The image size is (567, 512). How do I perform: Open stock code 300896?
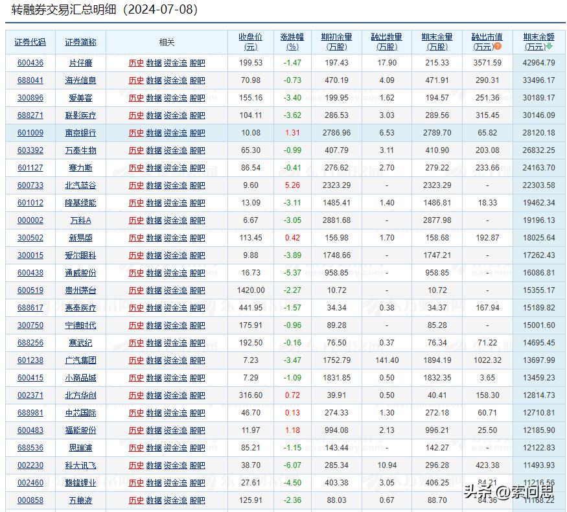point(30,98)
